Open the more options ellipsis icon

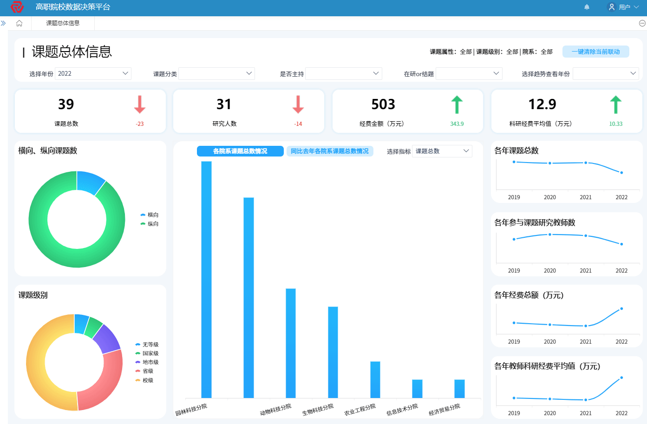click(x=642, y=23)
